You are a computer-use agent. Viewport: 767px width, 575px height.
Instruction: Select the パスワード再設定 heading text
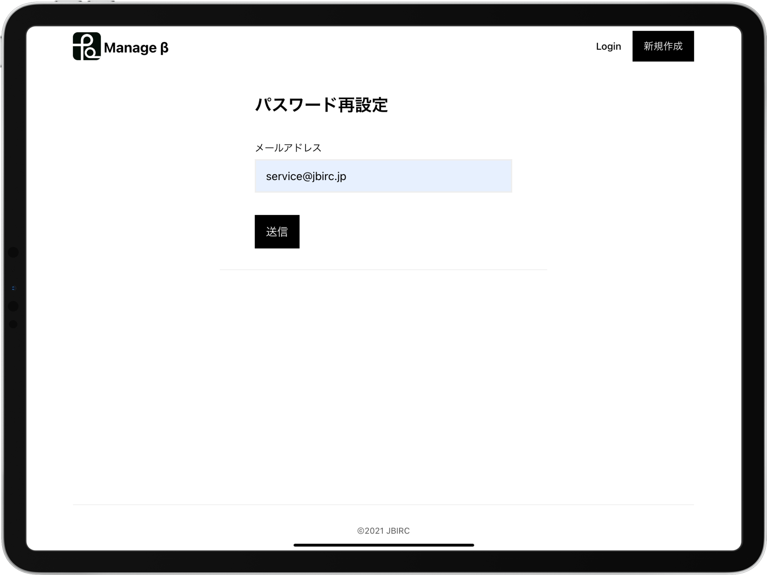(321, 105)
